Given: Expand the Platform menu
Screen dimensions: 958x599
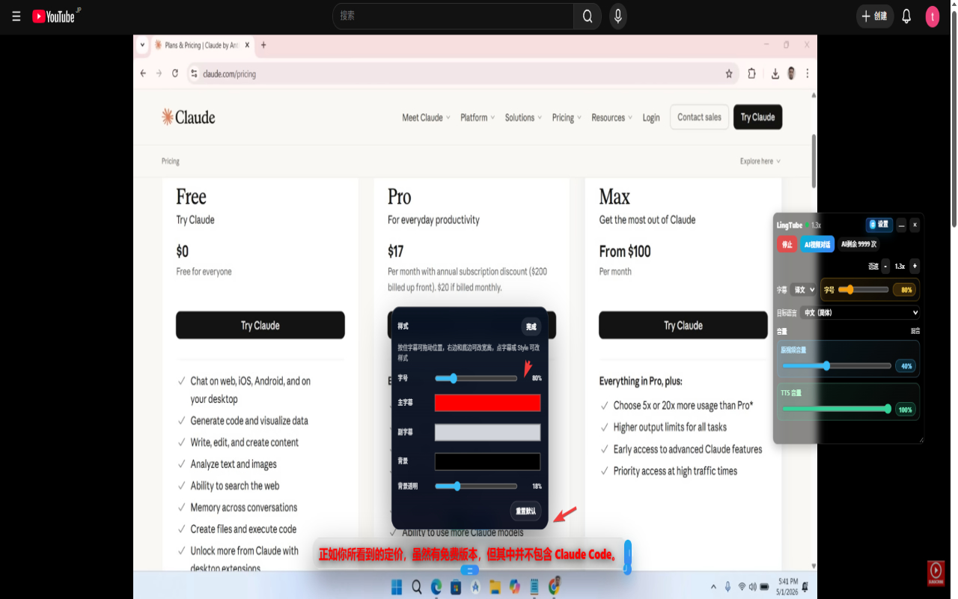Looking at the screenshot, I should point(478,118).
